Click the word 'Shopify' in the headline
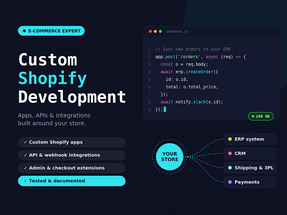 [52, 79]
